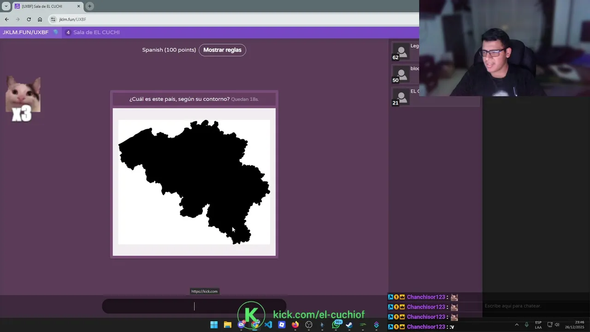Viewport: 590px width, 332px height.
Task: Reload the jklm.fun page
Action: [x=29, y=19]
